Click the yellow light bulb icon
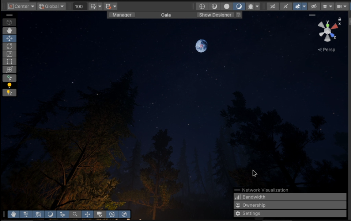This screenshot has height=221, width=351. (x=10, y=85)
